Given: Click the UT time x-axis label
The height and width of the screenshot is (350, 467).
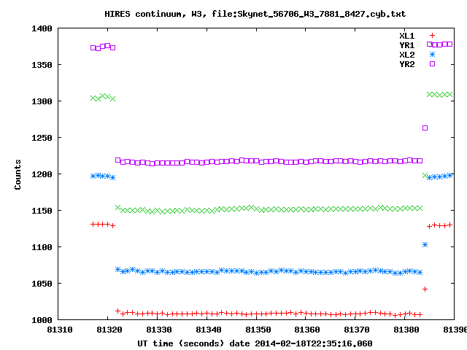Looking at the screenshot, I should [255, 343].
